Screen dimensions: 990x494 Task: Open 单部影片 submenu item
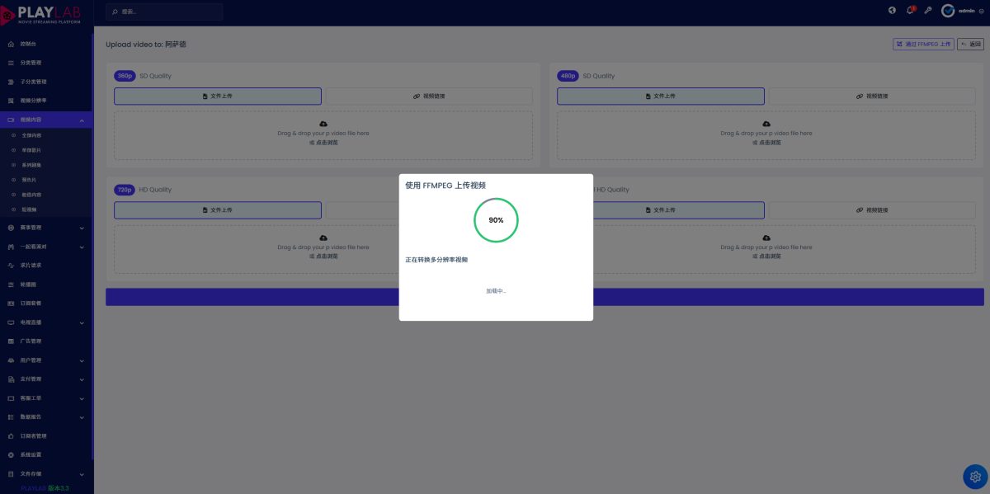tap(31, 150)
